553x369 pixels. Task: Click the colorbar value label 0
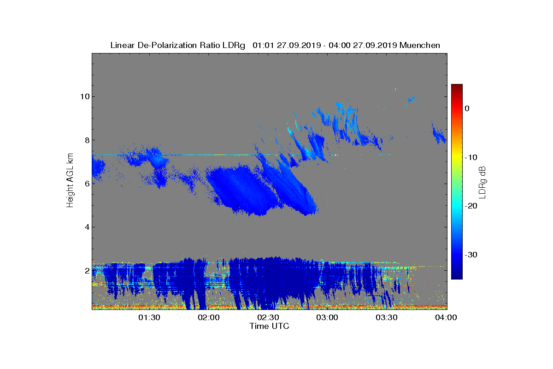coord(467,108)
